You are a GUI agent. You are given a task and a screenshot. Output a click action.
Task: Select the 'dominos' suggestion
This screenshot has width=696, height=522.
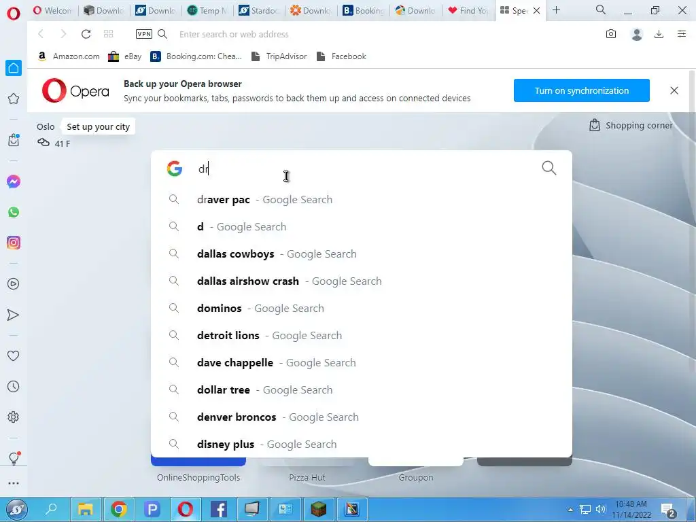pyautogui.click(x=362, y=308)
